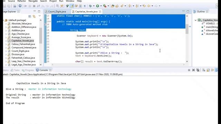The width and height of the screenshot is (221, 124).
Task: Select Leap_Year_Checker.java in Package Explorer
Action: [x=23, y=61]
